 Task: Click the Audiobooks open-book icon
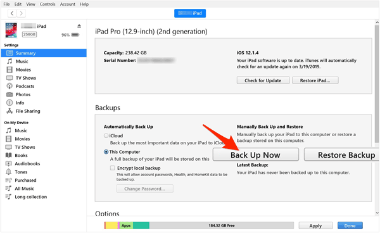tap(9, 164)
